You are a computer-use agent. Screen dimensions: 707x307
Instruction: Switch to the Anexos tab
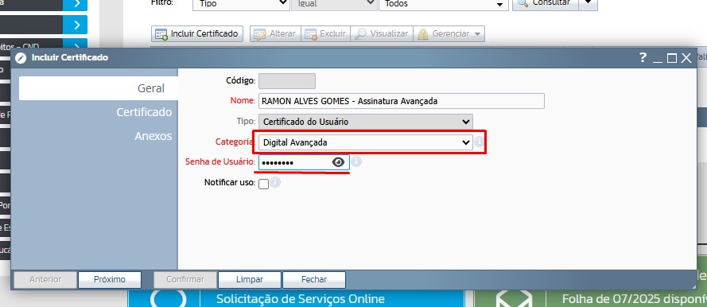[x=153, y=136]
